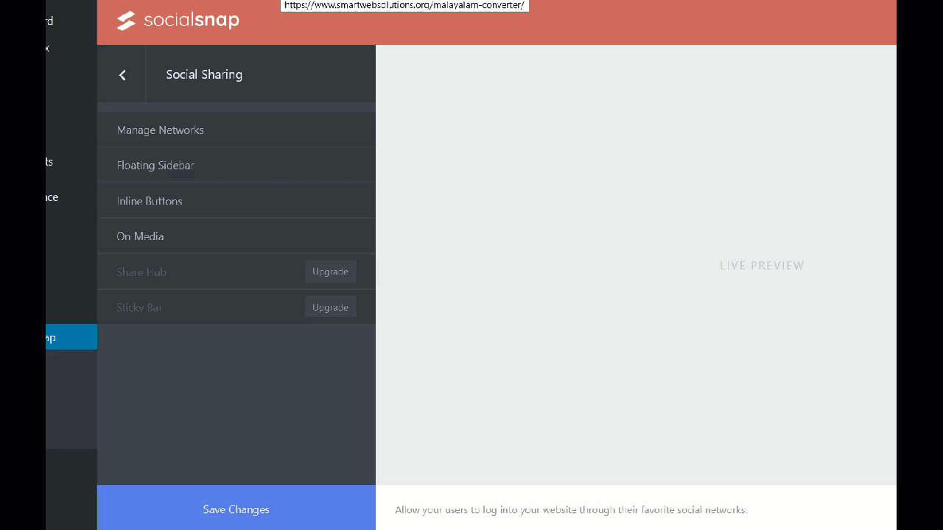Click the back chevron beside Social Sharing
This screenshot has height=530, width=943.
click(x=122, y=74)
